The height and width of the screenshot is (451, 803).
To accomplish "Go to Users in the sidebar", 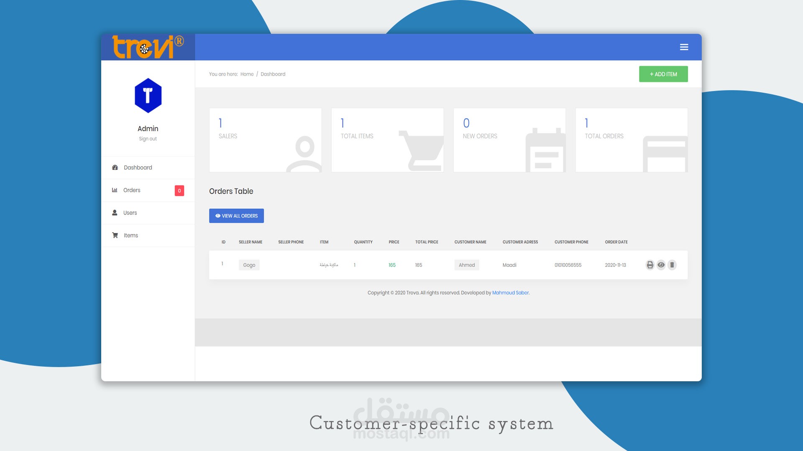I will (x=130, y=213).
